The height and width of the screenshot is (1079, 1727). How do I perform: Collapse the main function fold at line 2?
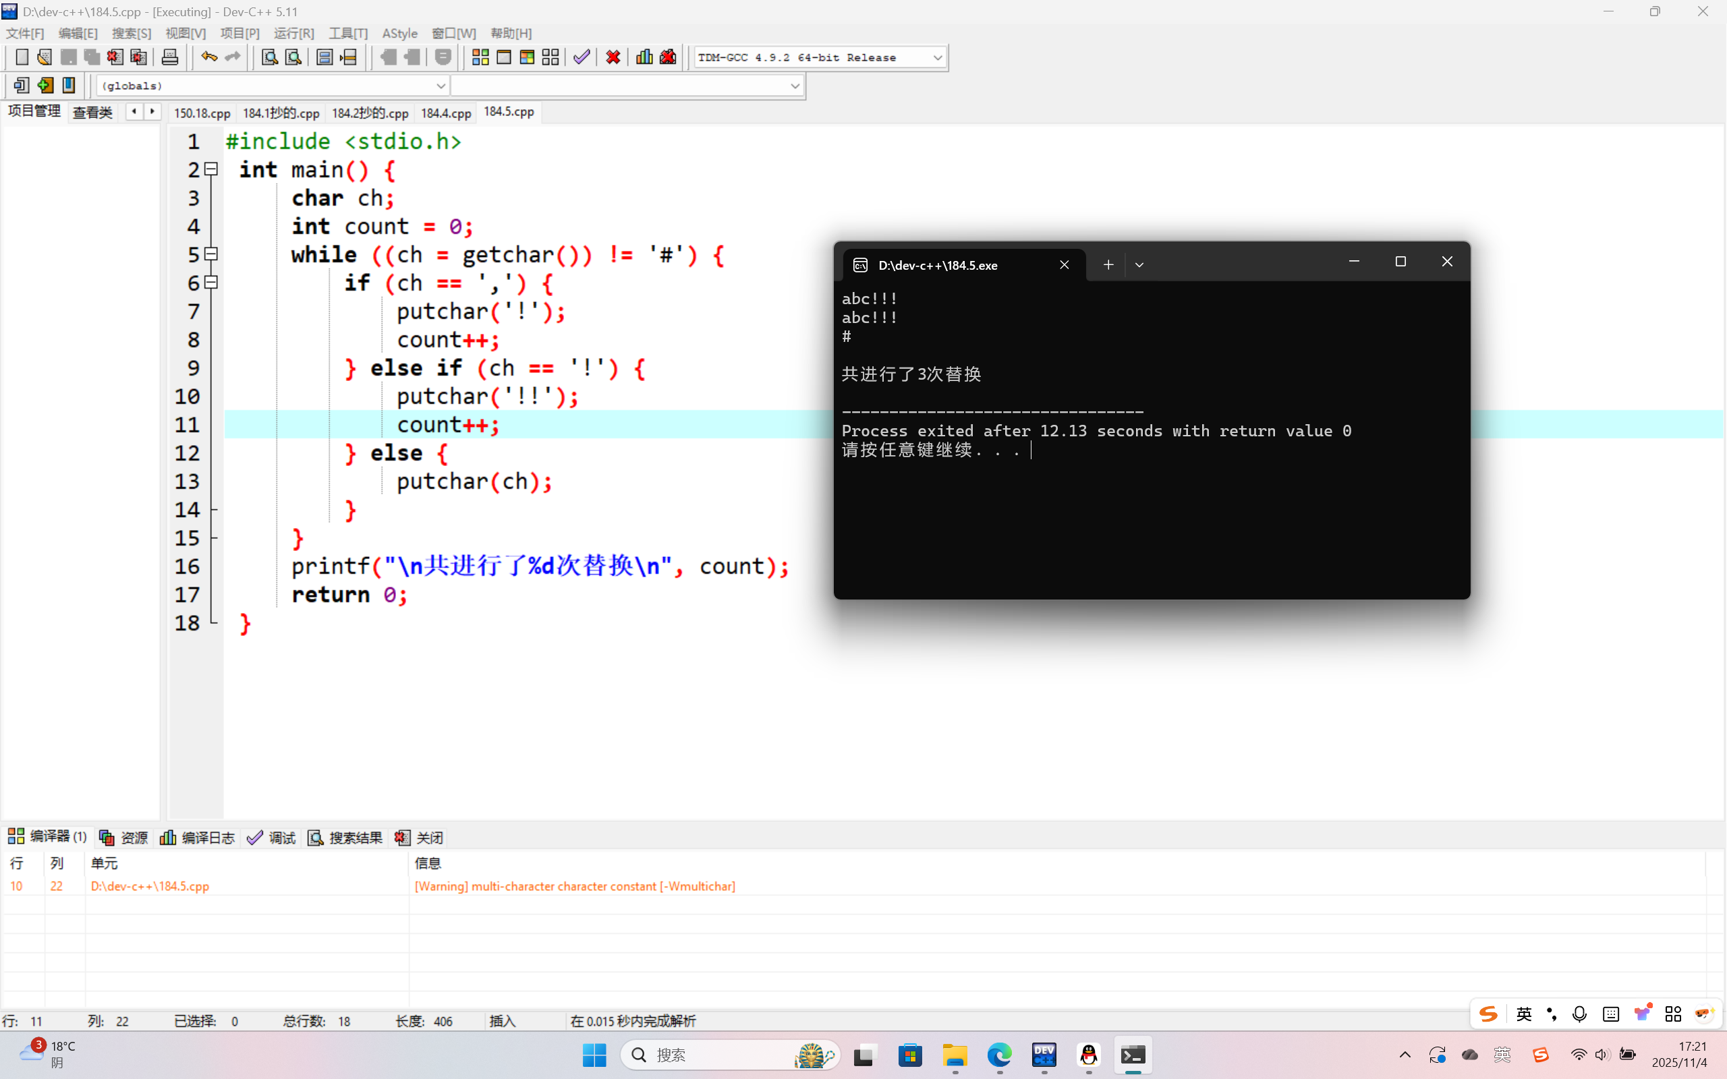[x=211, y=169]
